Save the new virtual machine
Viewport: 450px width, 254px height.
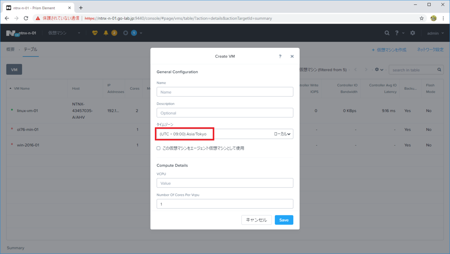(284, 220)
